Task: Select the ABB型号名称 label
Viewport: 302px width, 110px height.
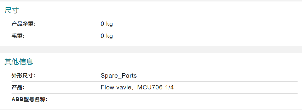Action: [29, 99]
